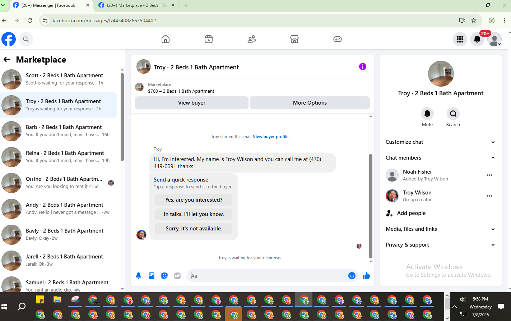The width and height of the screenshot is (511, 321).
Task: Open Troy's large apartment thumbnail in right panel
Action: coord(441,74)
